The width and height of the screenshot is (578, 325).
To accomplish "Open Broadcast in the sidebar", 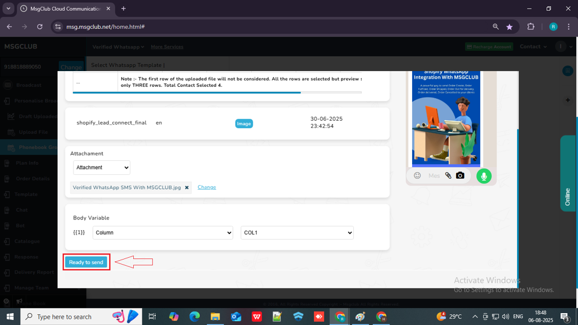I will pyautogui.click(x=29, y=85).
